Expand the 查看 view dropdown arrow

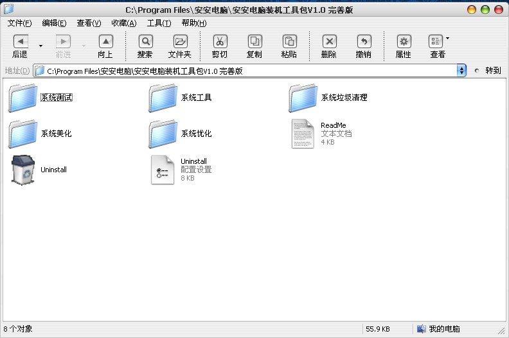click(x=448, y=39)
